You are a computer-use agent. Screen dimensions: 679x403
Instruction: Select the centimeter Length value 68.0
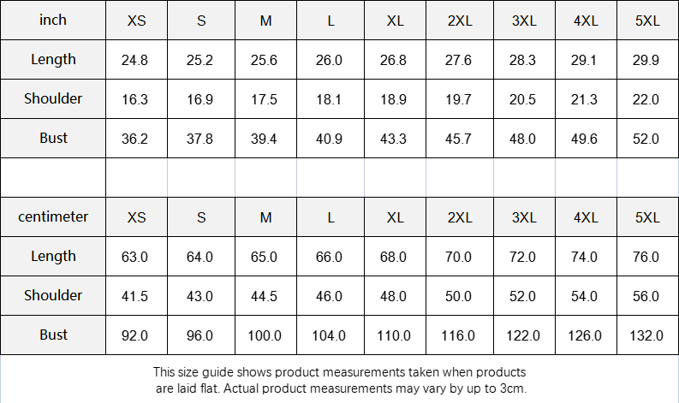tap(393, 257)
